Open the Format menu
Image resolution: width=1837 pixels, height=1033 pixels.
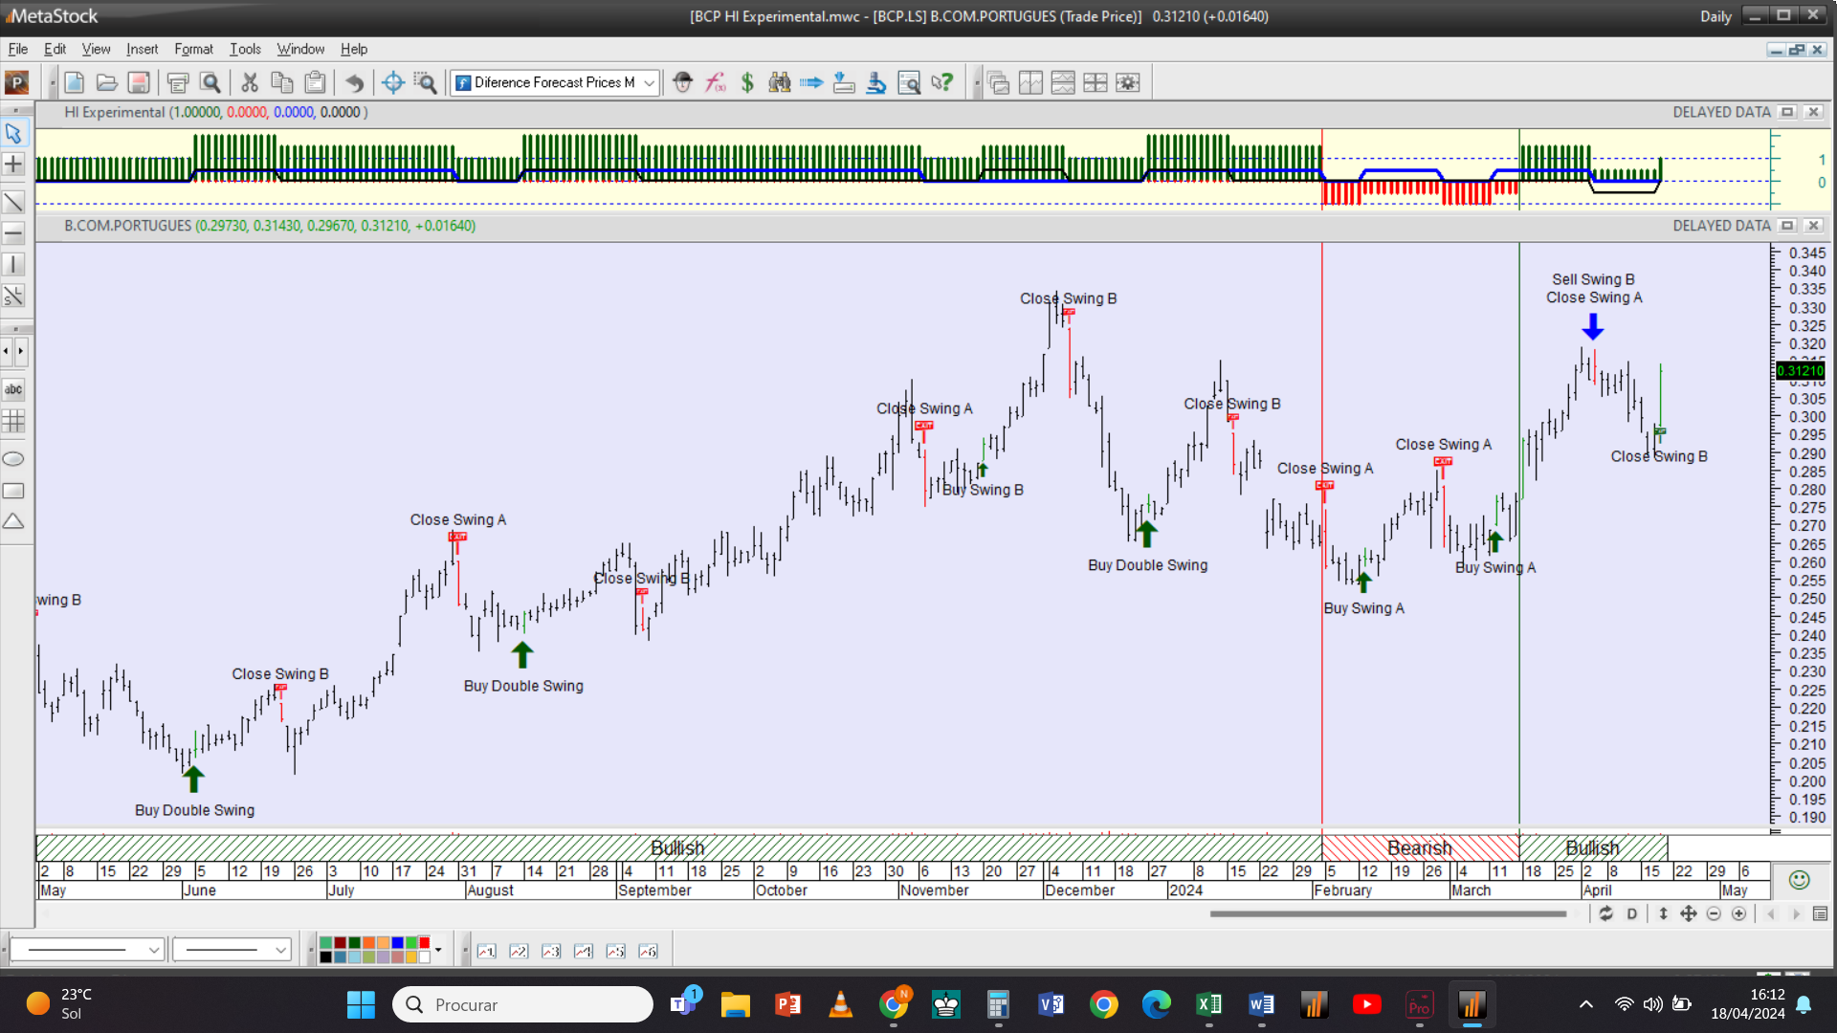(193, 49)
